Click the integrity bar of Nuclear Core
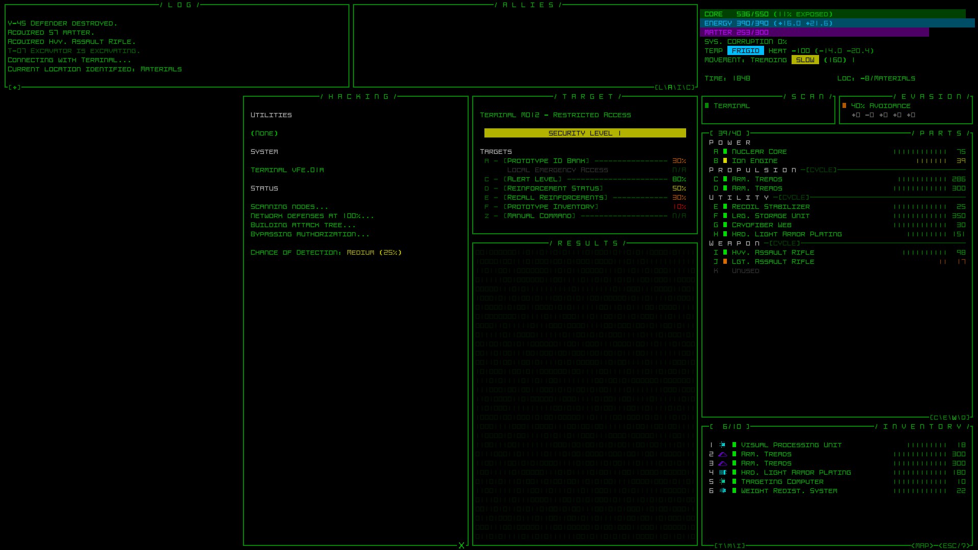Viewport: 978px width, 550px height. click(920, 152)
